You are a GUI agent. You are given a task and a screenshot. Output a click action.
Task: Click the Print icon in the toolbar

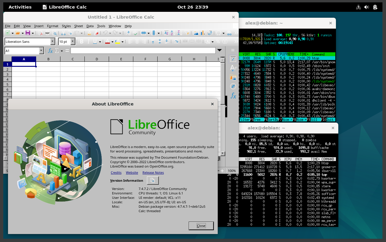coord(47,33)
